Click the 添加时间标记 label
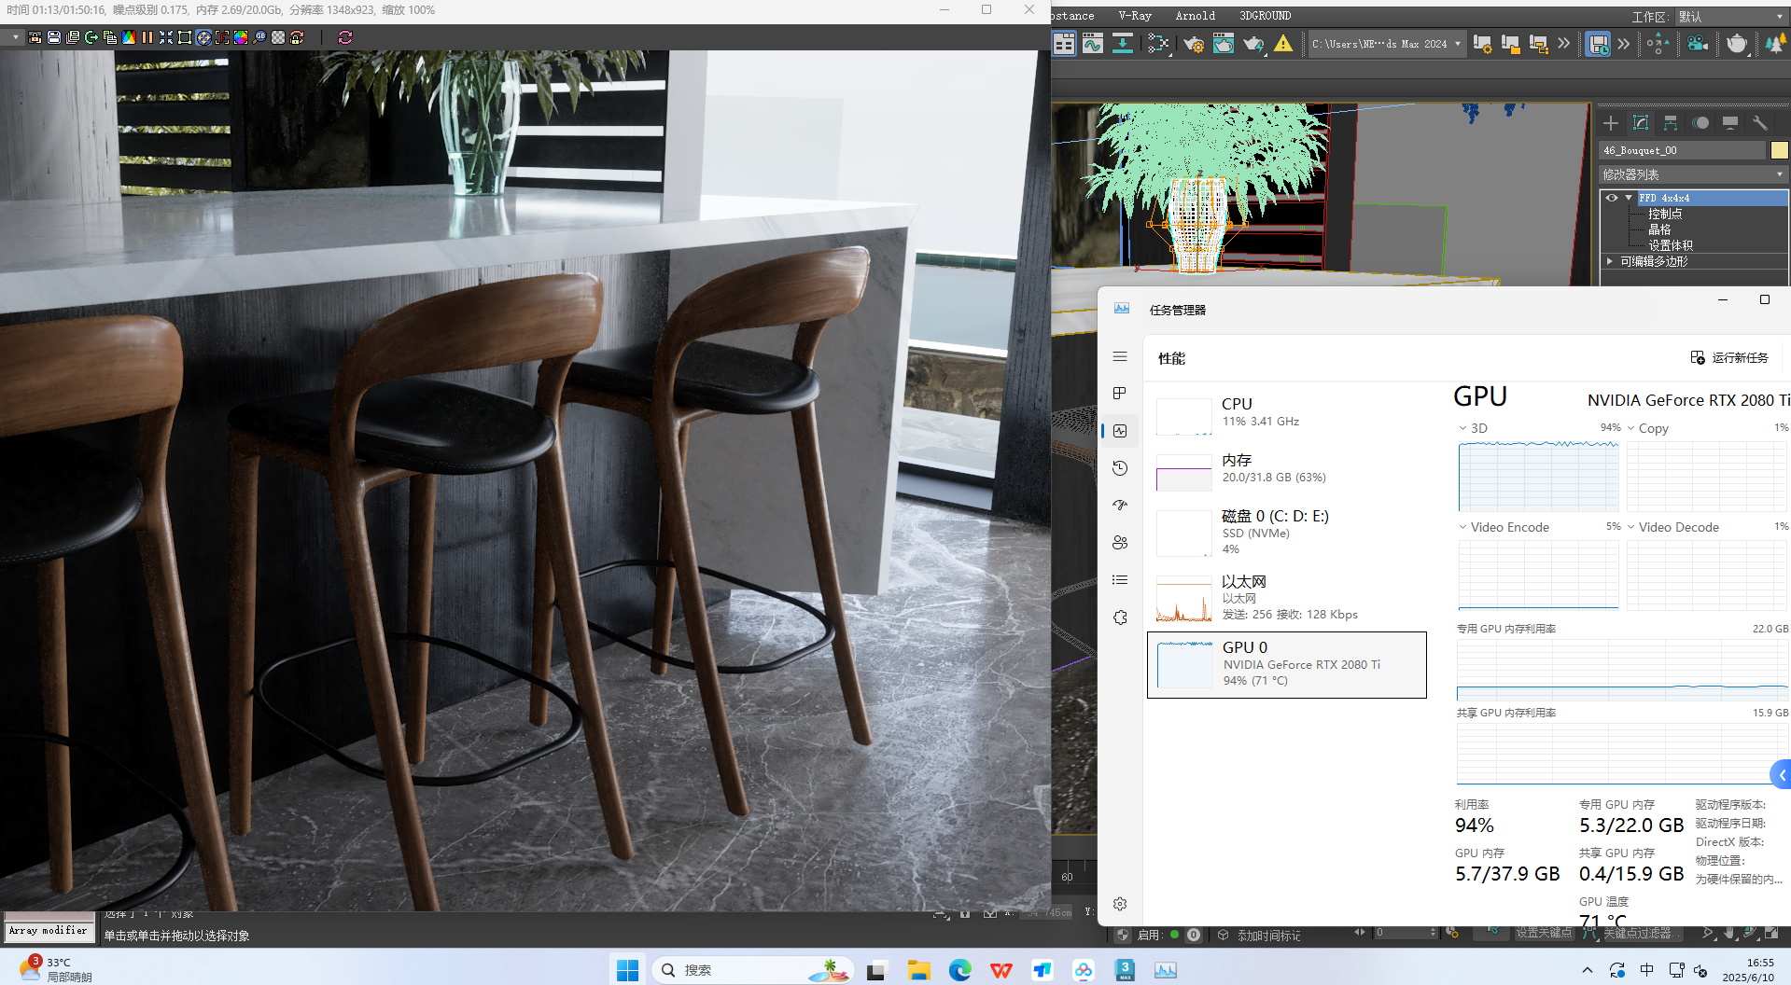 click(x=1268, y=936)
